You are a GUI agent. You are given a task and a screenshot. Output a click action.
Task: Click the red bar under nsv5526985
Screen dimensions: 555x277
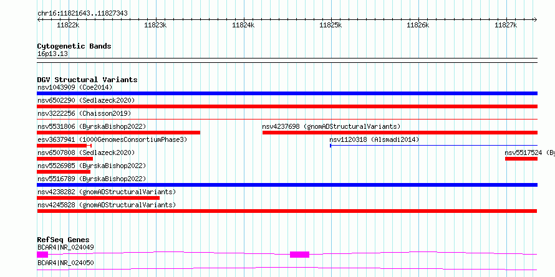(x=64, y=172)
